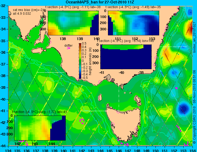Viewport: 197px width, 152px height.
Task: Click the vertical timestamp '08-Nov-2010 08:51:06'
Action: [194, 86]
